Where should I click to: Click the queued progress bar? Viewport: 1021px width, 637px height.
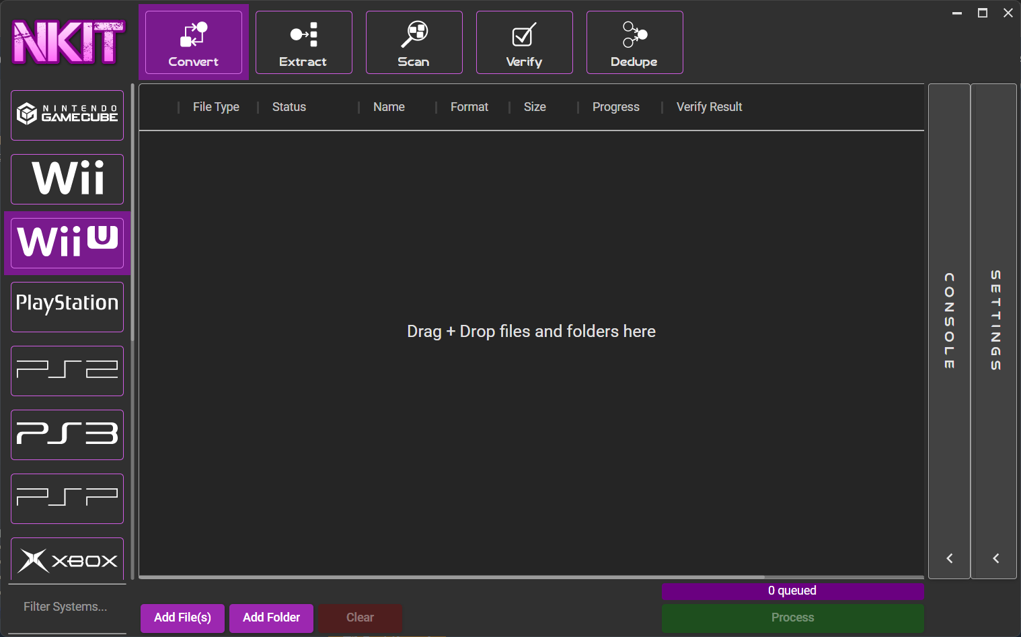792,591
